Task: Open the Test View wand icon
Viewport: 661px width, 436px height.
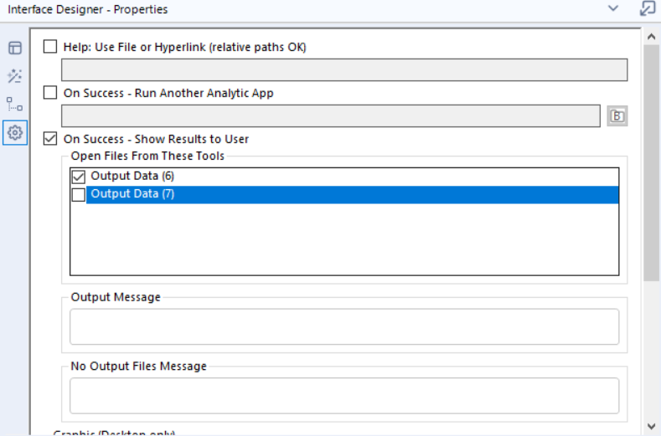Action: click(x=15, y=76)
